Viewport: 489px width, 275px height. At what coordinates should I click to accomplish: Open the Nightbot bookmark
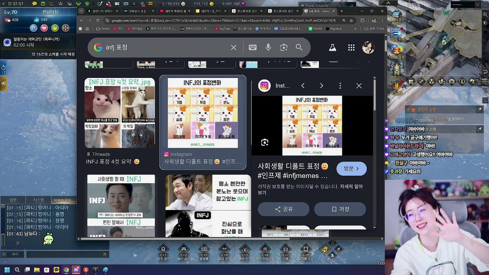tap(334, 29)
